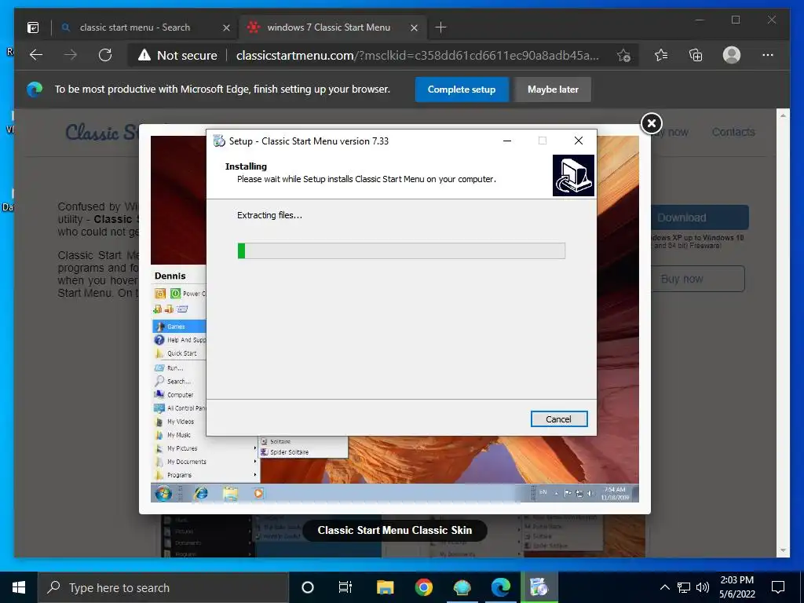
Task: Refresh the current page
Action: 105,55
